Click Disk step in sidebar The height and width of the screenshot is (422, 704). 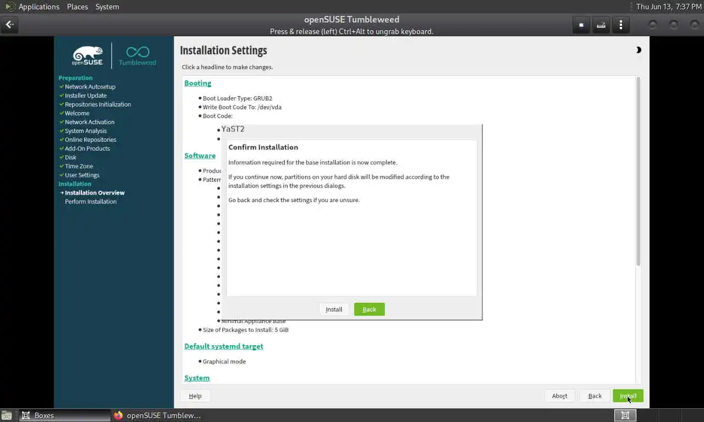tap(70, 157)
